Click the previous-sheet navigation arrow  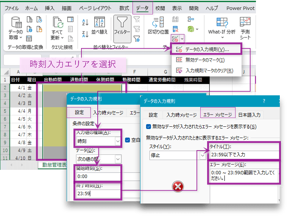11,165
